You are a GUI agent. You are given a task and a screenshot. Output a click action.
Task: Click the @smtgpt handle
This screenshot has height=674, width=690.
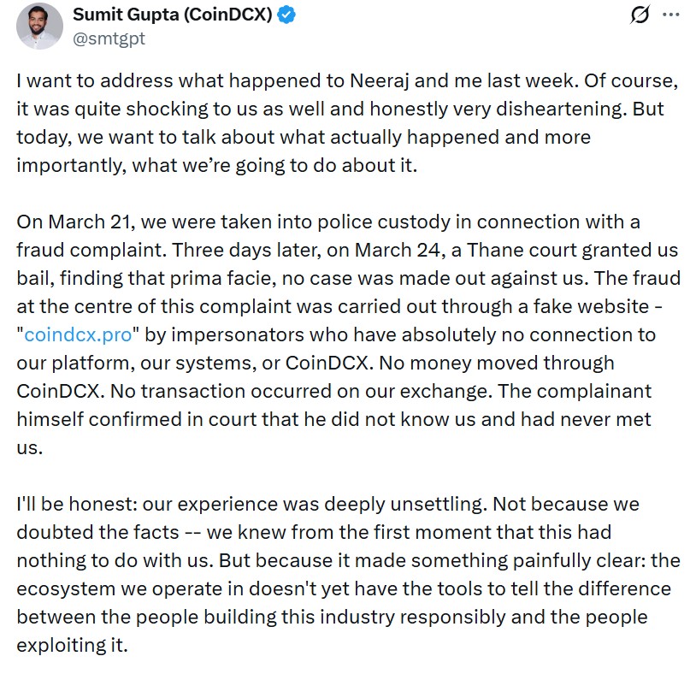coord(109,37)
